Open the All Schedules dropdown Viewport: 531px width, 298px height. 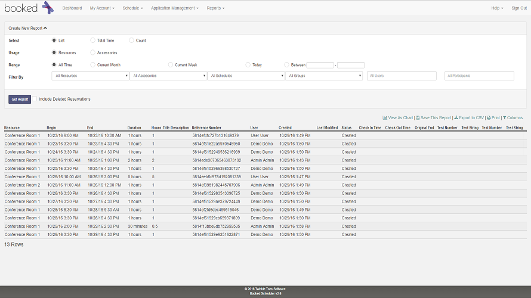coord(246,76)
